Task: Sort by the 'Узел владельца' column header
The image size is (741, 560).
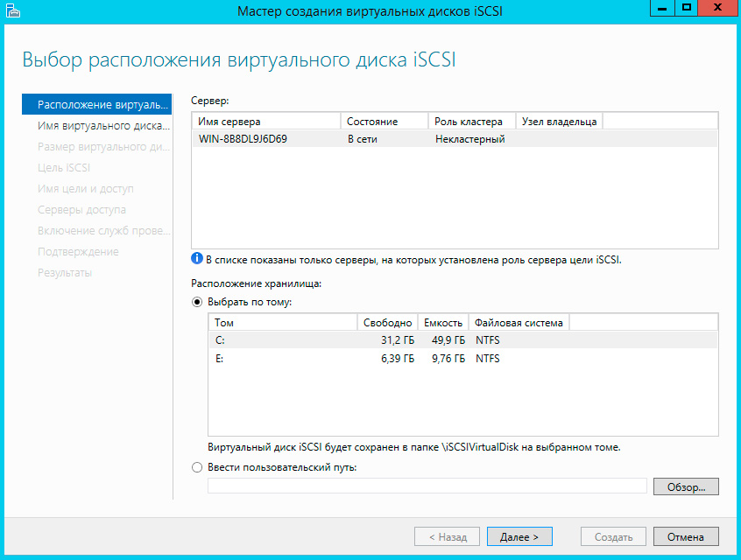Action: 559,122
